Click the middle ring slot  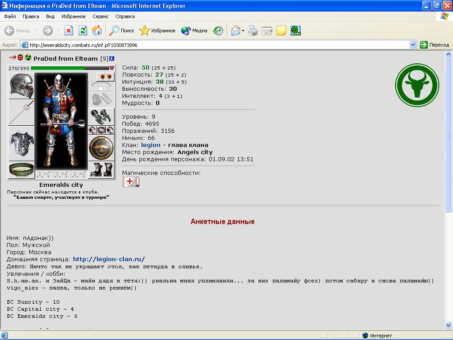tap(101, 130)
